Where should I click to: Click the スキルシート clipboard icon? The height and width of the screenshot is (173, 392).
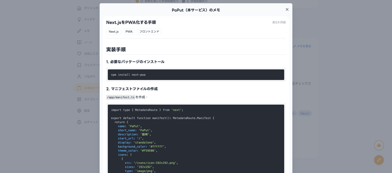click(x=79, y=88)
